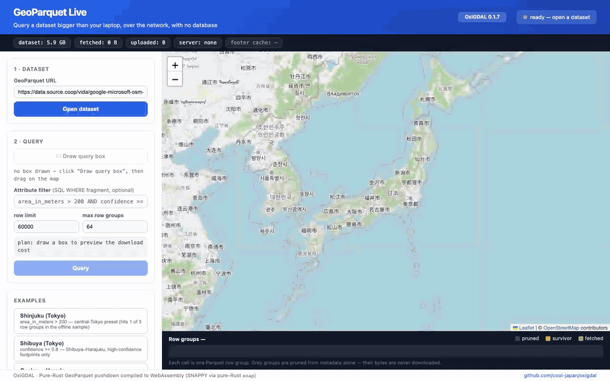The height and width of the screenshot is (381, 610).
Task: Click the 東京都 label on the map
Action: click(x=410, y=204)
